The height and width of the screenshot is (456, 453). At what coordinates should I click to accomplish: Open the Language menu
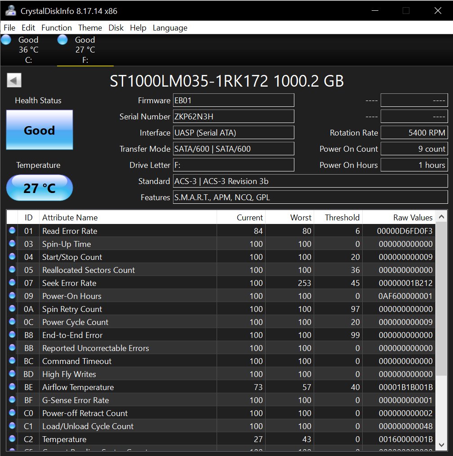pyautogui.click(x=170, y=28)
